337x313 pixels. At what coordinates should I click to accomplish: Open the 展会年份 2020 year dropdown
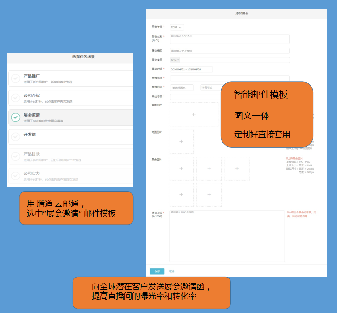point(176,27)
